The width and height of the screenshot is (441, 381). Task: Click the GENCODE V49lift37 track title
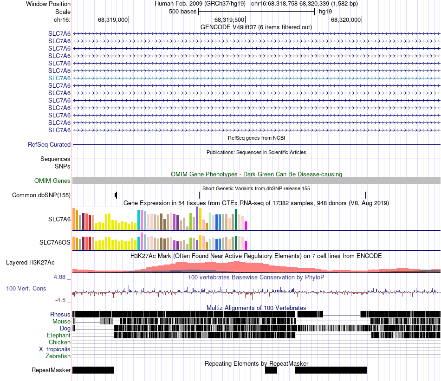[256, 27]
